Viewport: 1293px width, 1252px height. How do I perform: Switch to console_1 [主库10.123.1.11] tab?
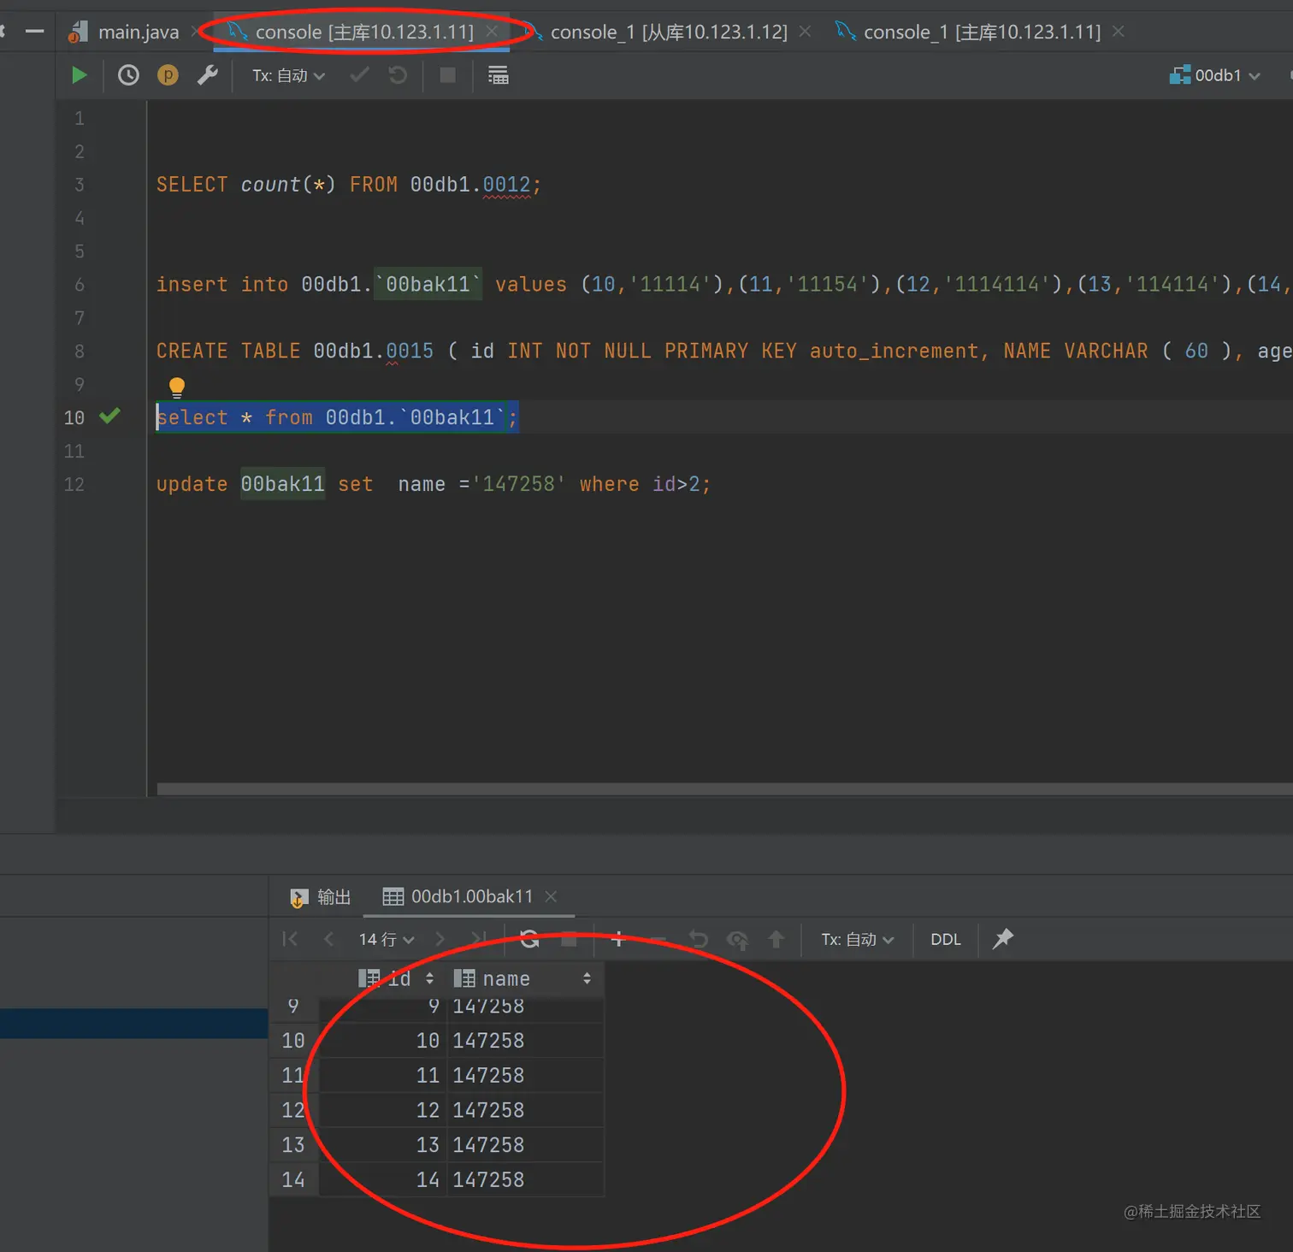pyautogui.click(x=982, y=32)
